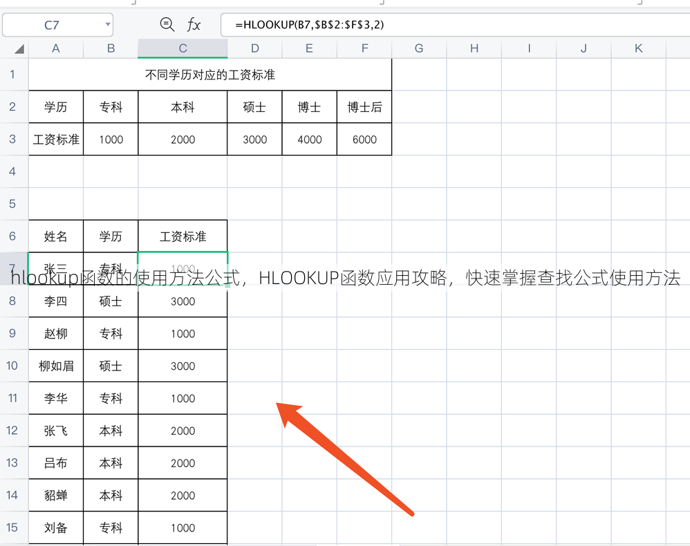Click the 2000 cell in 貂蝉's row

(x=183, y=495)
